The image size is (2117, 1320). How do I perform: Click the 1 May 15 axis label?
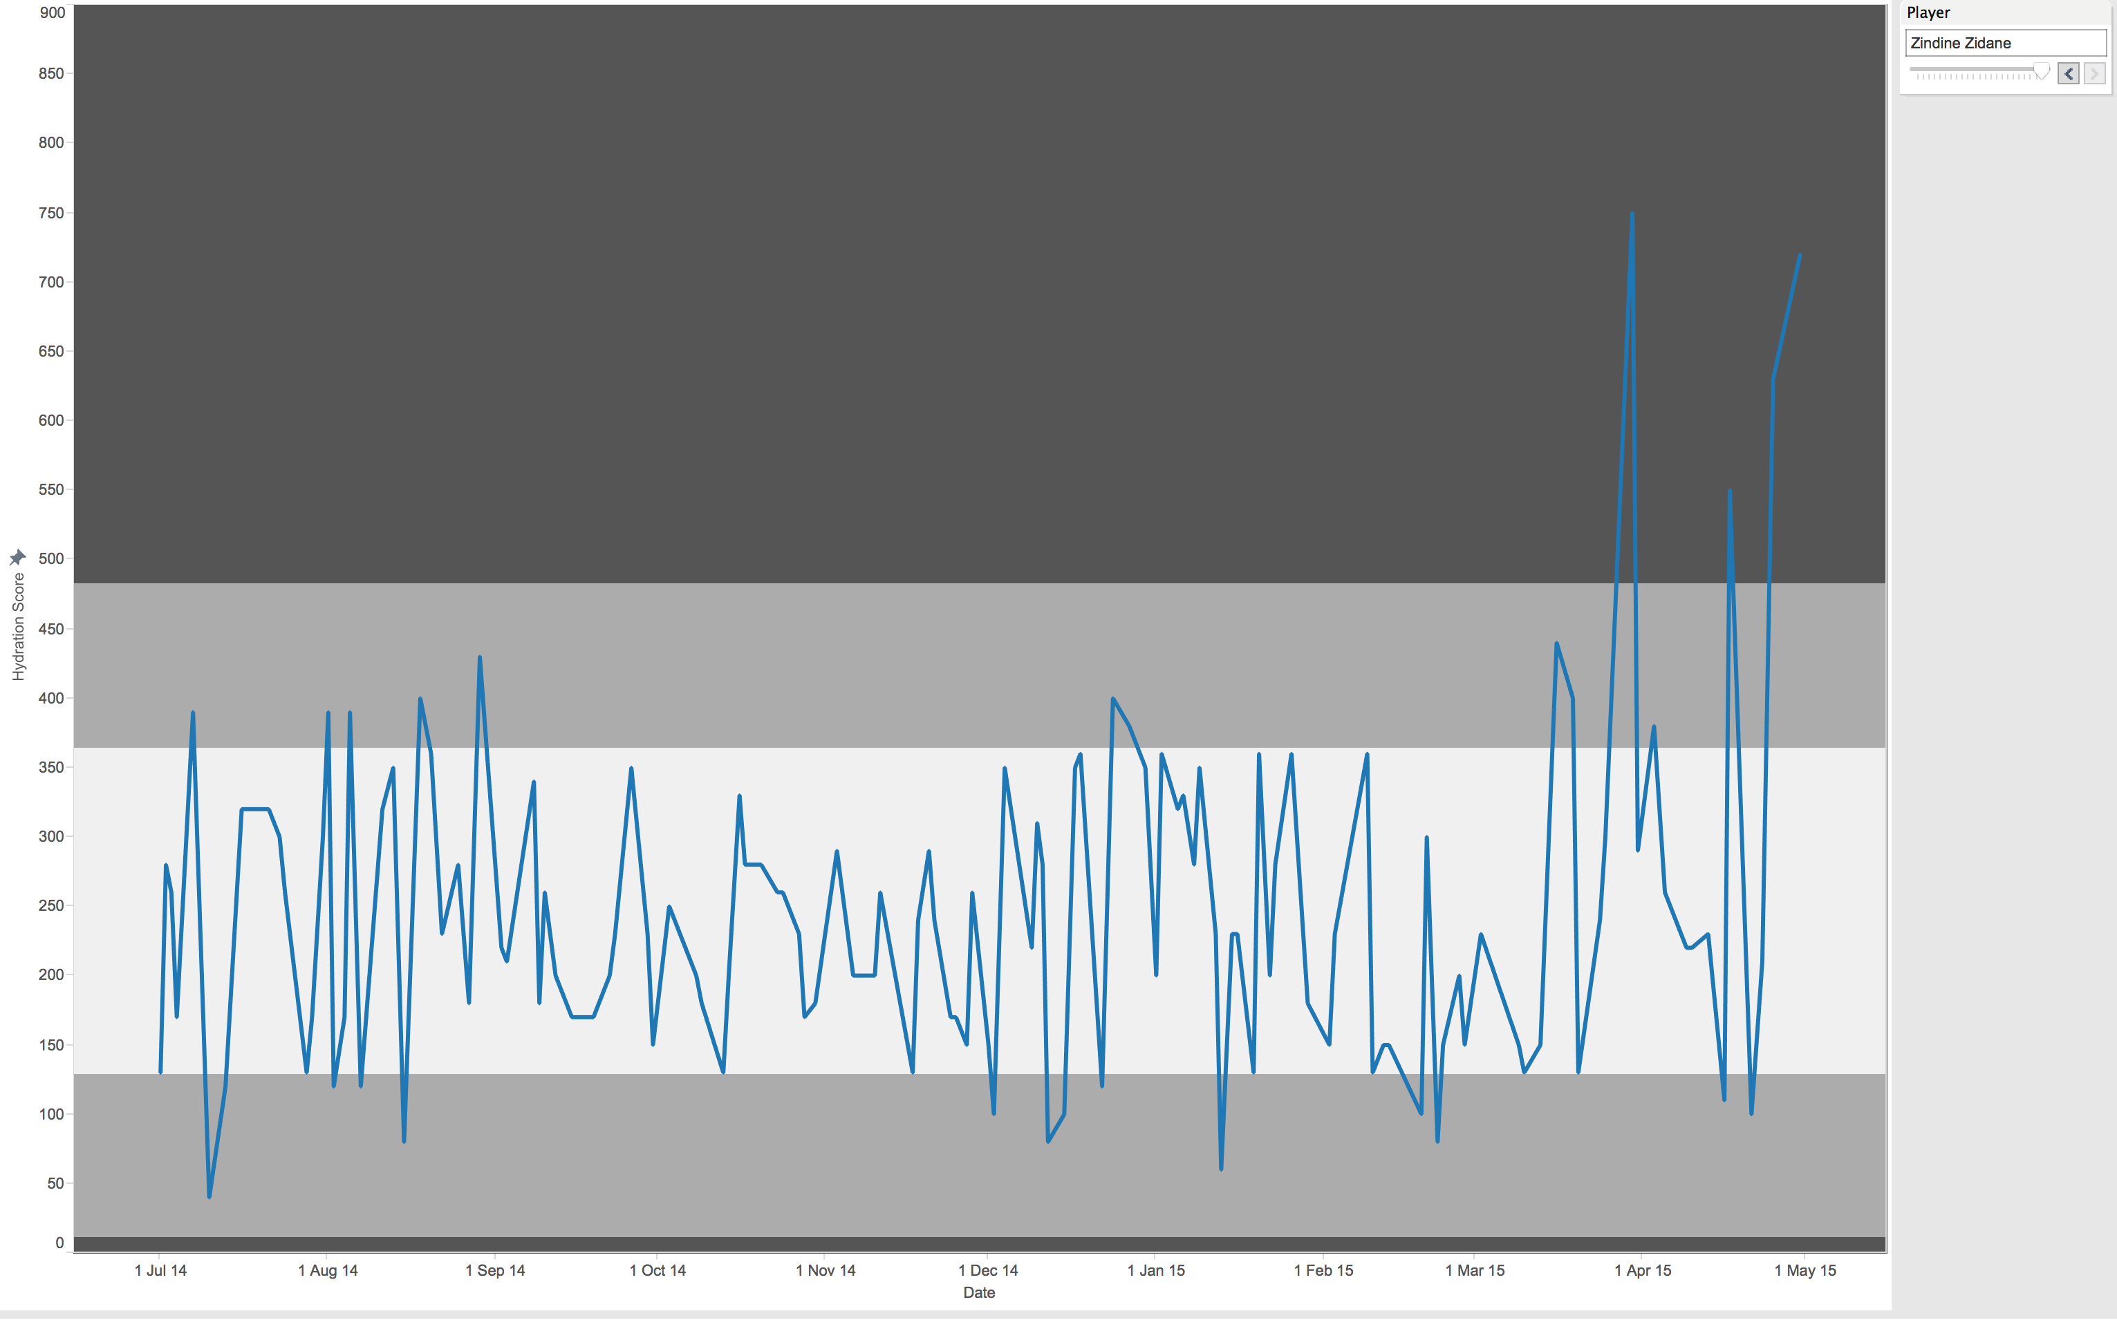point(1804,1270)
